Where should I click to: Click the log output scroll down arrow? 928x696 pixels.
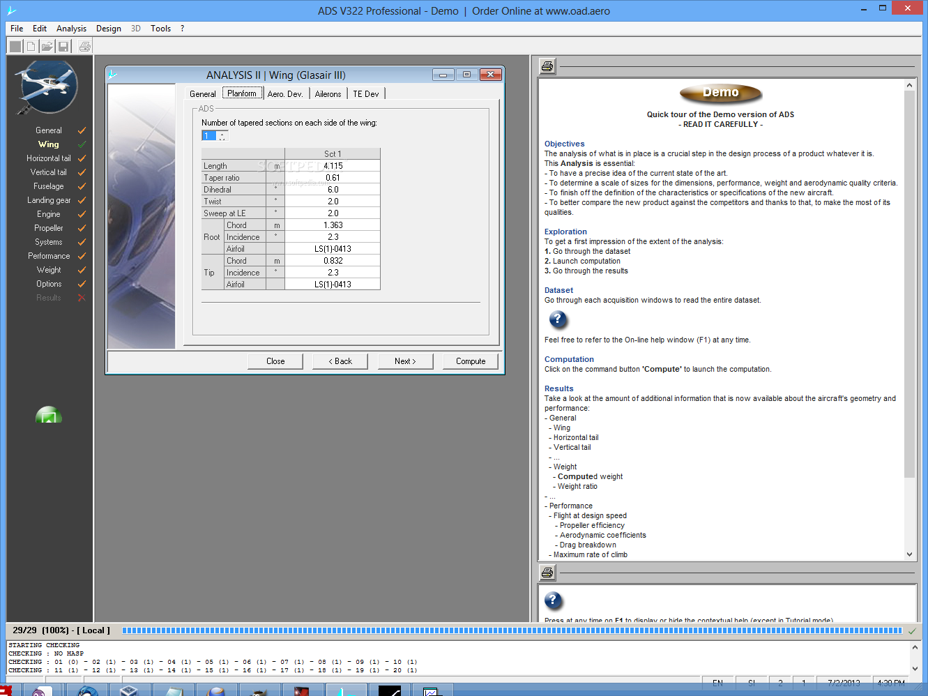(x=915, y=669)
